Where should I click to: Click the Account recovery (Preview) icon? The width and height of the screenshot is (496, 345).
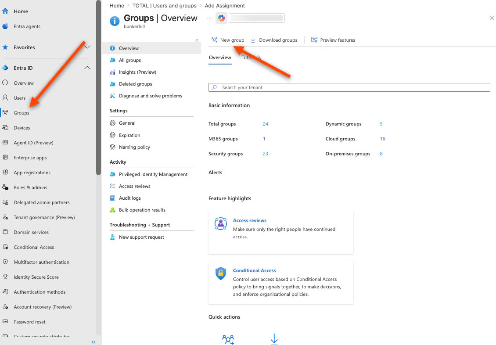tap(5, 307)
